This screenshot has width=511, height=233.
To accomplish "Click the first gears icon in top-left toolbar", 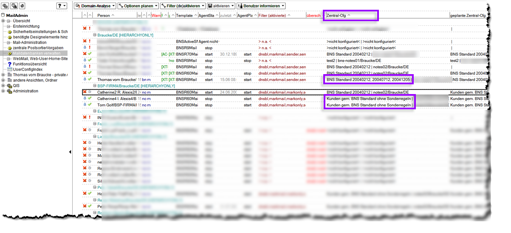I will click(x=6, y=6).
